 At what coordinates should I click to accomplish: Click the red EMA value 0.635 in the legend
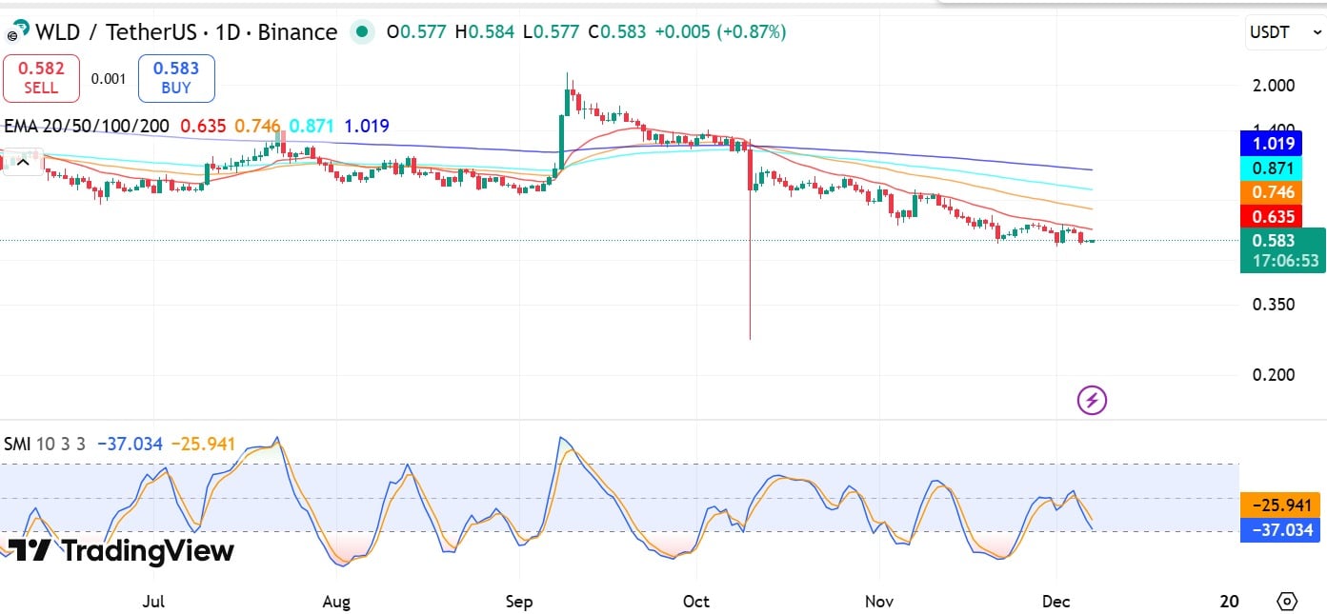pos(203,126)
